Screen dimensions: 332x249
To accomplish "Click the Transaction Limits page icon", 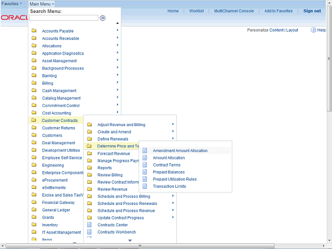I will coord(145,186).
